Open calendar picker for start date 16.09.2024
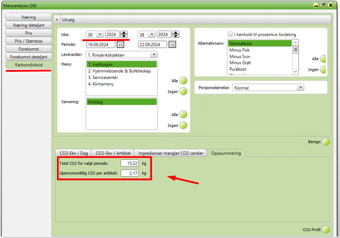Viewport: 340px width, 238px height. coord(120,45)
